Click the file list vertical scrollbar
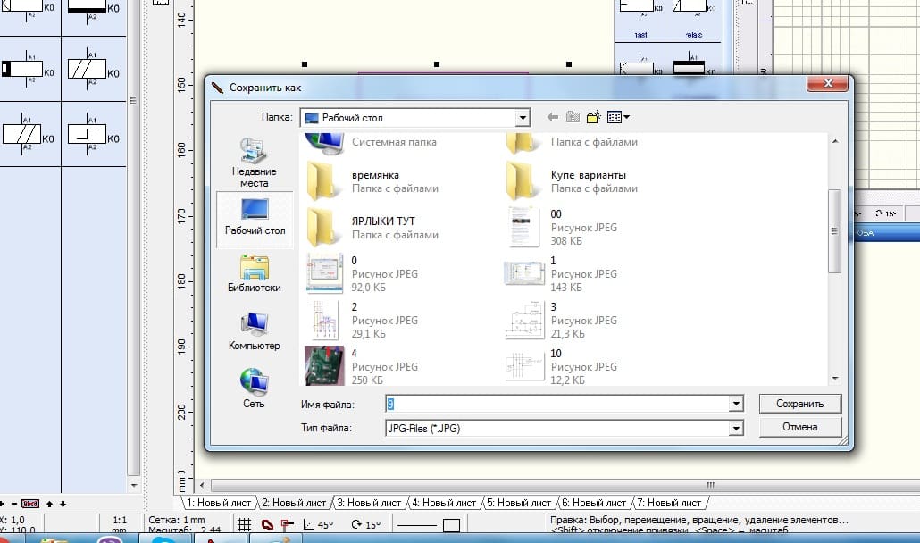 point(834,230)
